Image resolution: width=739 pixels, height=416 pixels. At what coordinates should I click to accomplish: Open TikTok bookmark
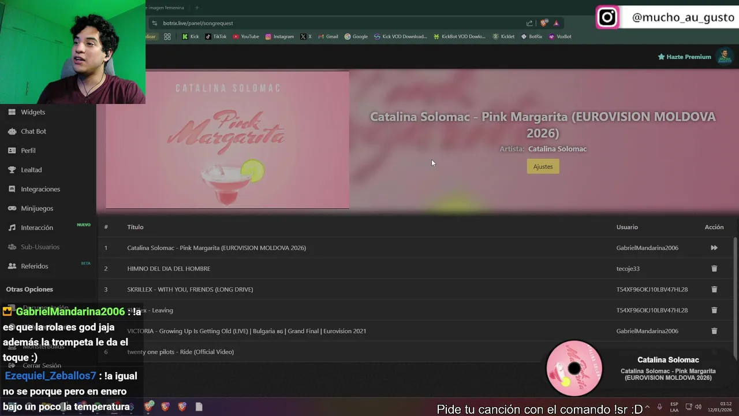[x=215, y=36]
